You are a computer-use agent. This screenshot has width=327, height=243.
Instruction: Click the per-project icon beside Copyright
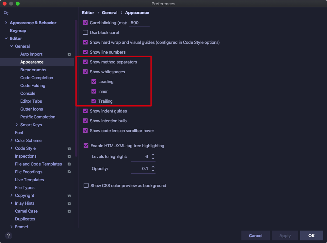point(69,196)
